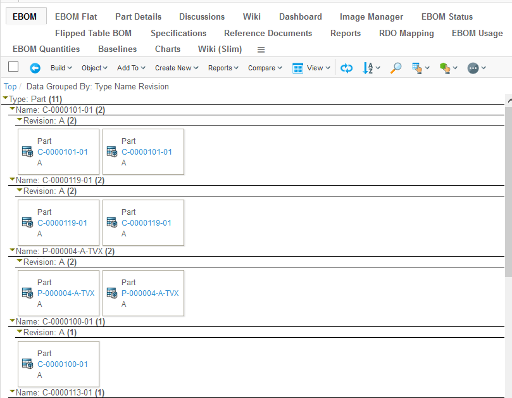
Task: Collapse the Type: Part group
Action: click(x=6, y=98)
